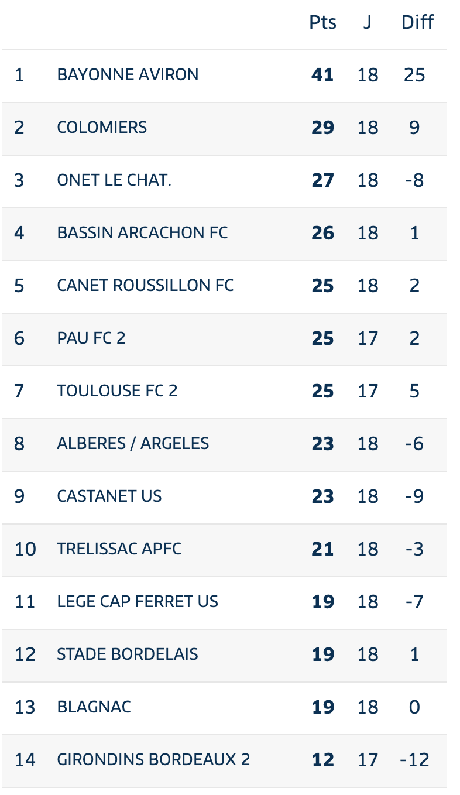
Task: Select TOULOUSE FC 2 team name
Action: pyautogui.click(x=117, y=391)
